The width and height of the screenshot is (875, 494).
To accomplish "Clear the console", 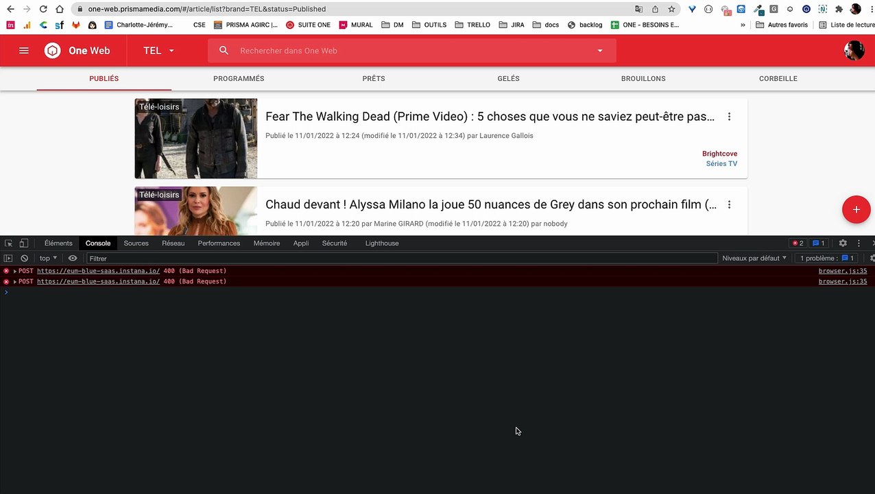I will point(24,259).
